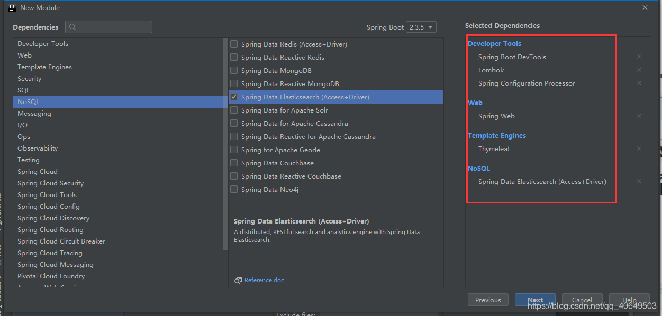Choose the Spring Cloud Config category
The width and height of the screenshot is (662, 316).
click(119, 206)
